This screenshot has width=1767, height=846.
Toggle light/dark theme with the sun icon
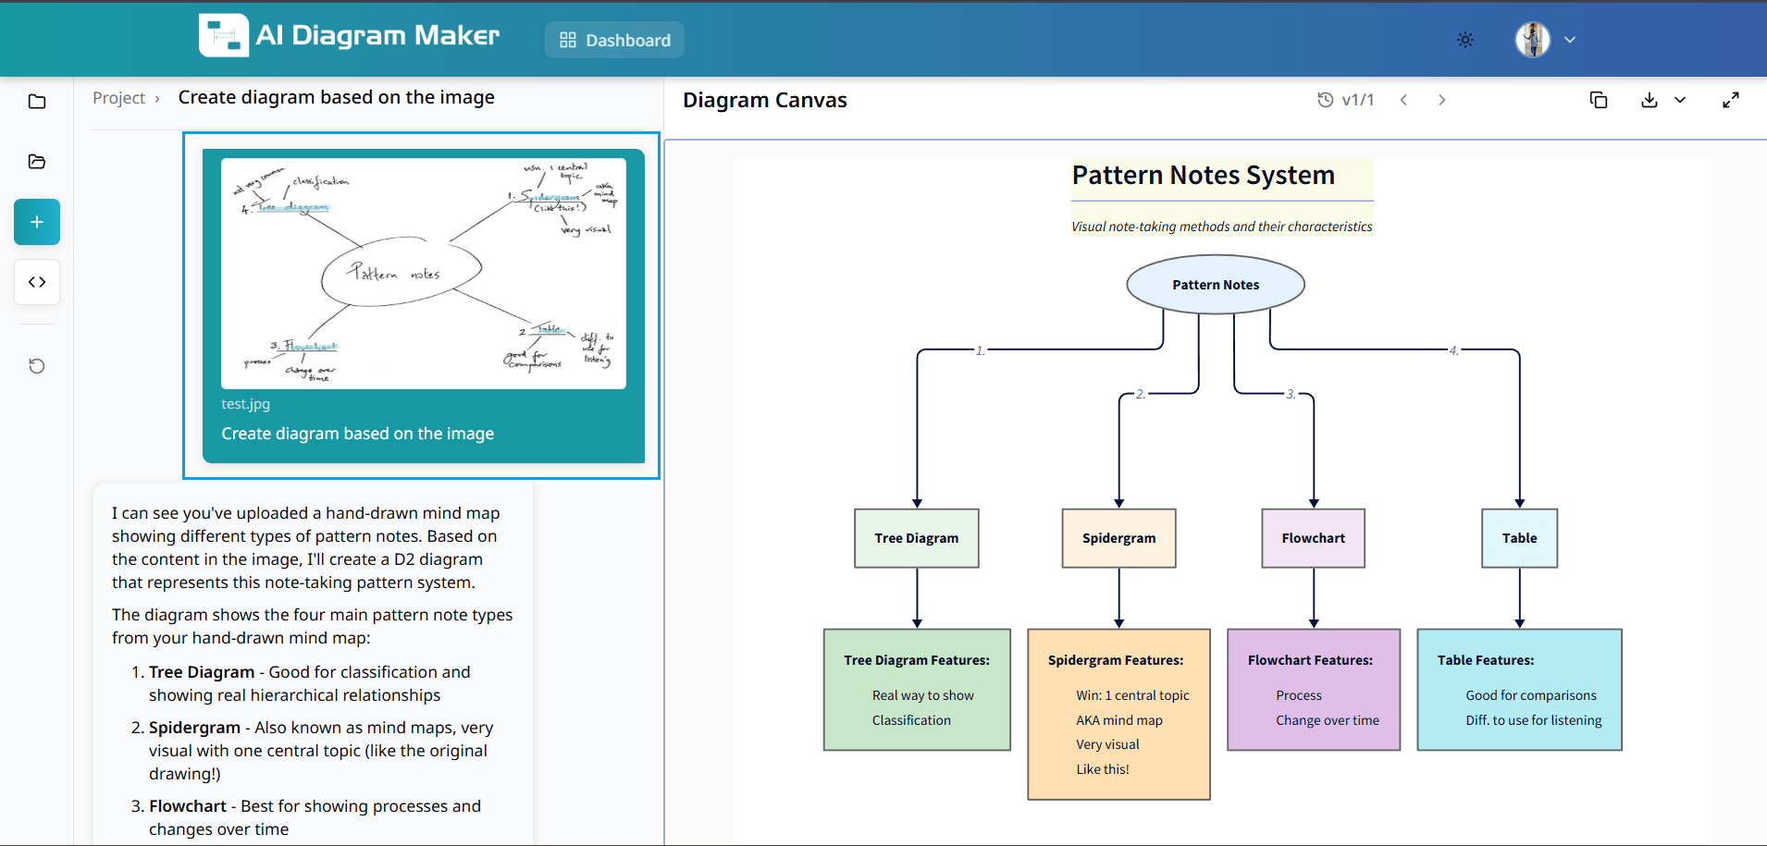1464,40
